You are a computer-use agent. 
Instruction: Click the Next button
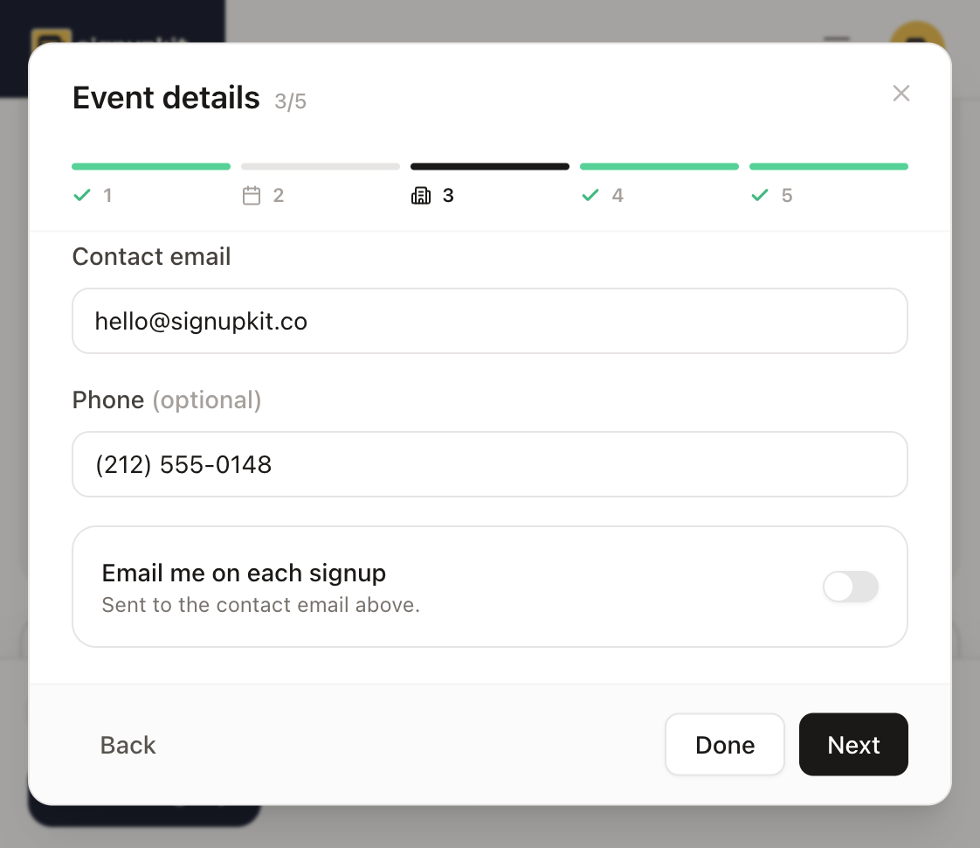pos(853,744)
